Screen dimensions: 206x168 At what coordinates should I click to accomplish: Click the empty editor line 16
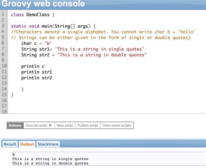[x=107, y=101]
